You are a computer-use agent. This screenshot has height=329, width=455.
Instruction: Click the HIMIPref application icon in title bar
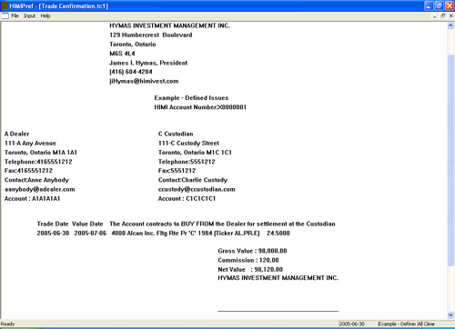pyautogui.click(x=5, y=5)
